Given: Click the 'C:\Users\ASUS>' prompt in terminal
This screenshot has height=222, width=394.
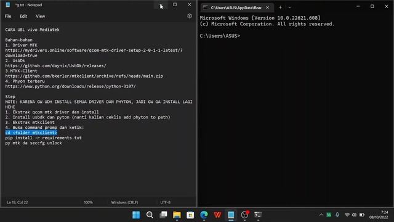Looking at the screenshot, I should tap(220, 36).
